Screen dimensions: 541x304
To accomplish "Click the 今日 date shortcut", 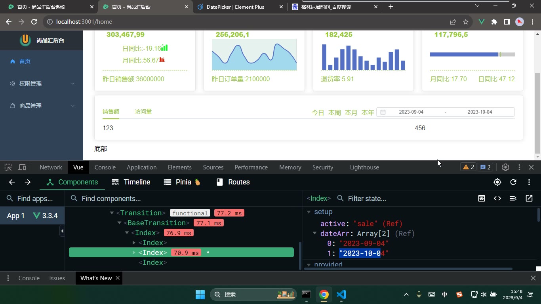I will pyautogui.click(x=318, y=112).
